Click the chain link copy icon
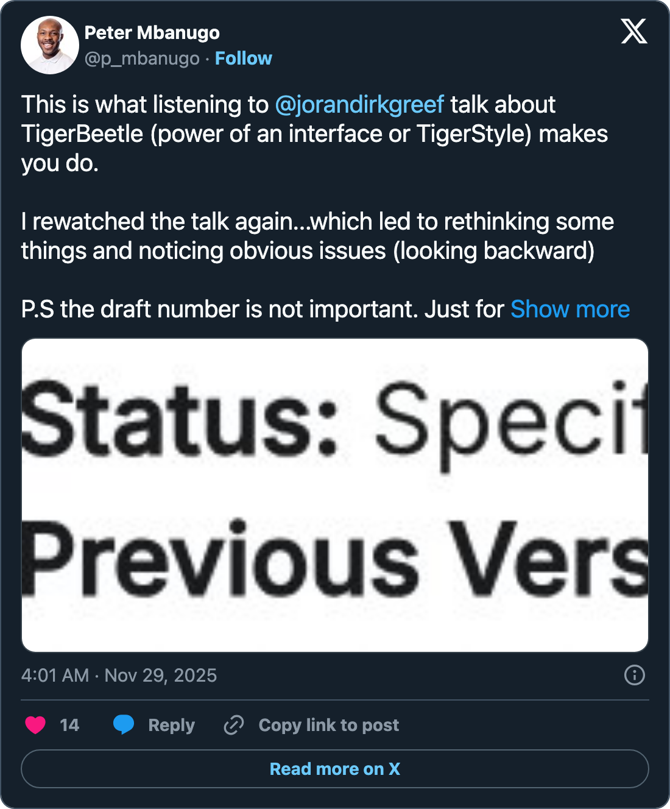670x809 pixels. [234, 725]
